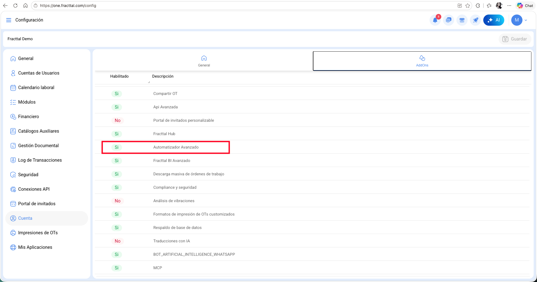Toggle Respaldo de base de datos status
537x282 pixels.
[117, 228]
